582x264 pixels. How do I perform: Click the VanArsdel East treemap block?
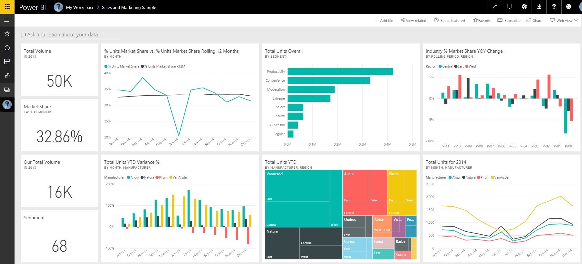tap(297, 186)
